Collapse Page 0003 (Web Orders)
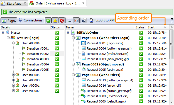 (73, 75)
